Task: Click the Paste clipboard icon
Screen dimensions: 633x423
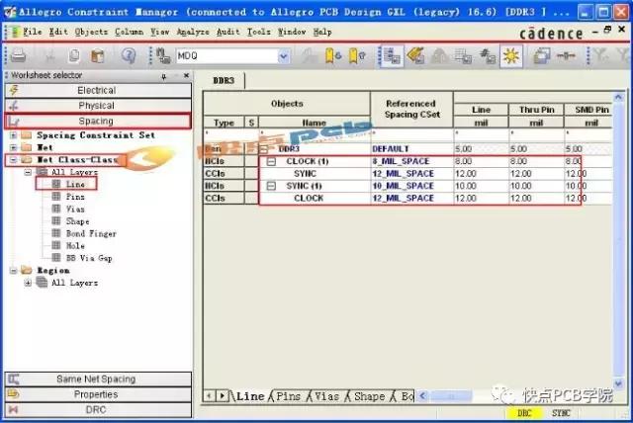Action: (x=97, y=55)
